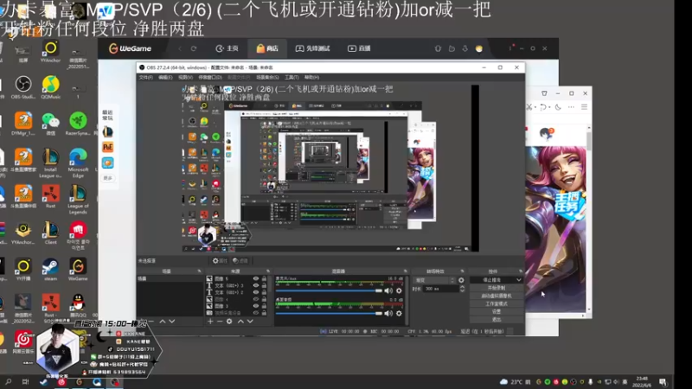Move selected source up in list
This screenshot has height=389, width=692.
[x=240, y=322]
